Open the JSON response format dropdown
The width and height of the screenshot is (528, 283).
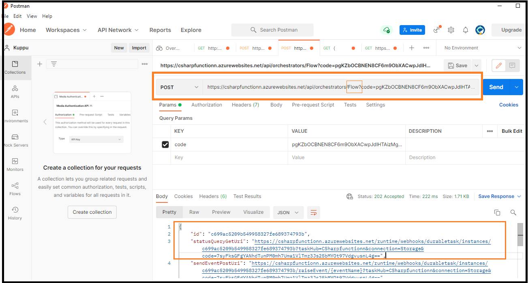(x=288, y=212)
